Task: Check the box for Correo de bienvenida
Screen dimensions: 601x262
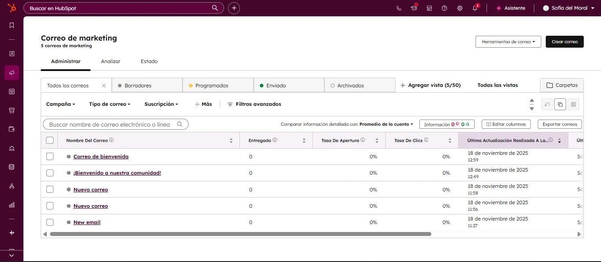Action: [x=50, y=157]
